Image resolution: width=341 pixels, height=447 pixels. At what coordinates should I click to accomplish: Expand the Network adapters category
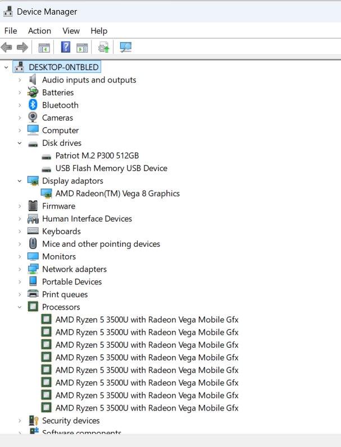(20, 269)
